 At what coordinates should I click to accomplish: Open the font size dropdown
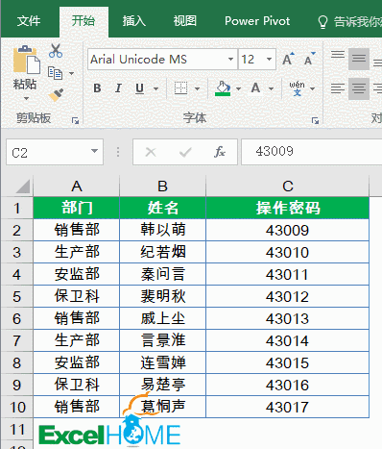point(269,60)
